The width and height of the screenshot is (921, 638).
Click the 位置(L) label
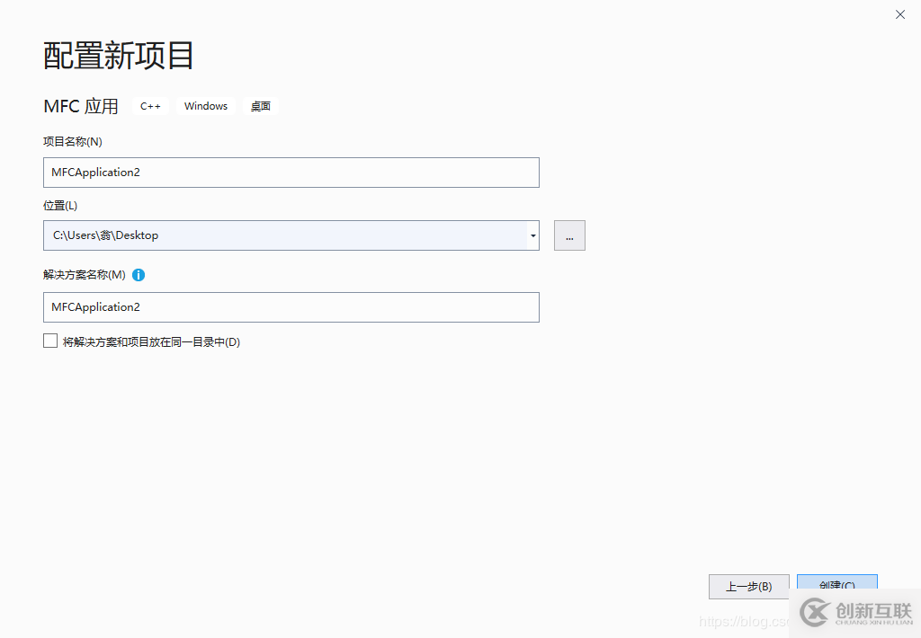coord(60,206)
